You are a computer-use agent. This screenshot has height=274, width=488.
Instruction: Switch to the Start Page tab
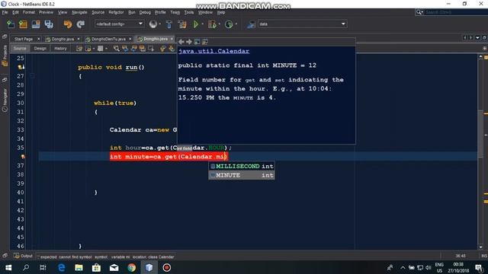click(x=24, y=39)
